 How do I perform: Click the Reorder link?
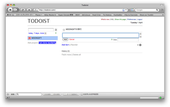coord(74,45)
